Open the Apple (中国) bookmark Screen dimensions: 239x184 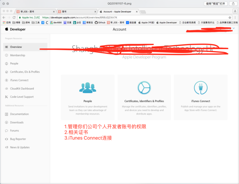coord(146,23)
